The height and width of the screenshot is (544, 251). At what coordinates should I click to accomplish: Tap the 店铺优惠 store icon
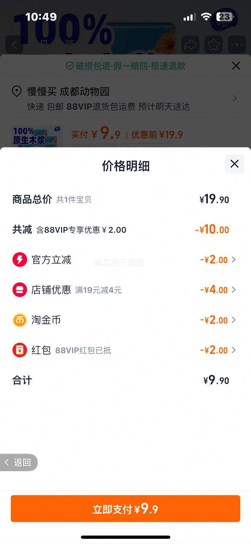20,290
